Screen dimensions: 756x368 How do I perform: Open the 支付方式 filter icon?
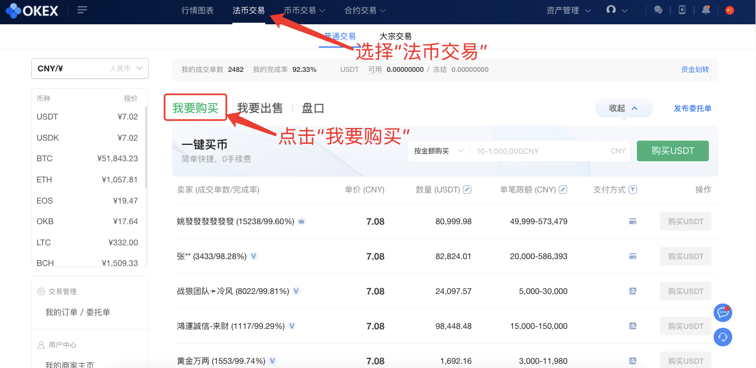(x=633, y=189)
